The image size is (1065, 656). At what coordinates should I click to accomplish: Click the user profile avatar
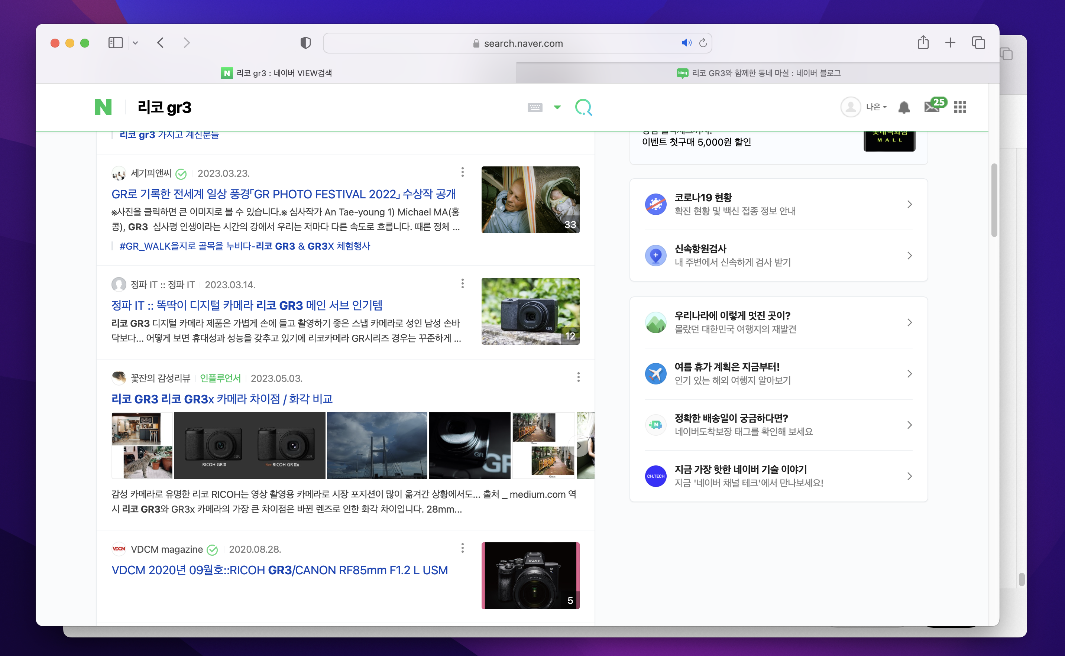click(850, 107)
